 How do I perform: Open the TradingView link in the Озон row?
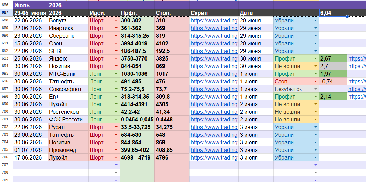tap(215, 44)
